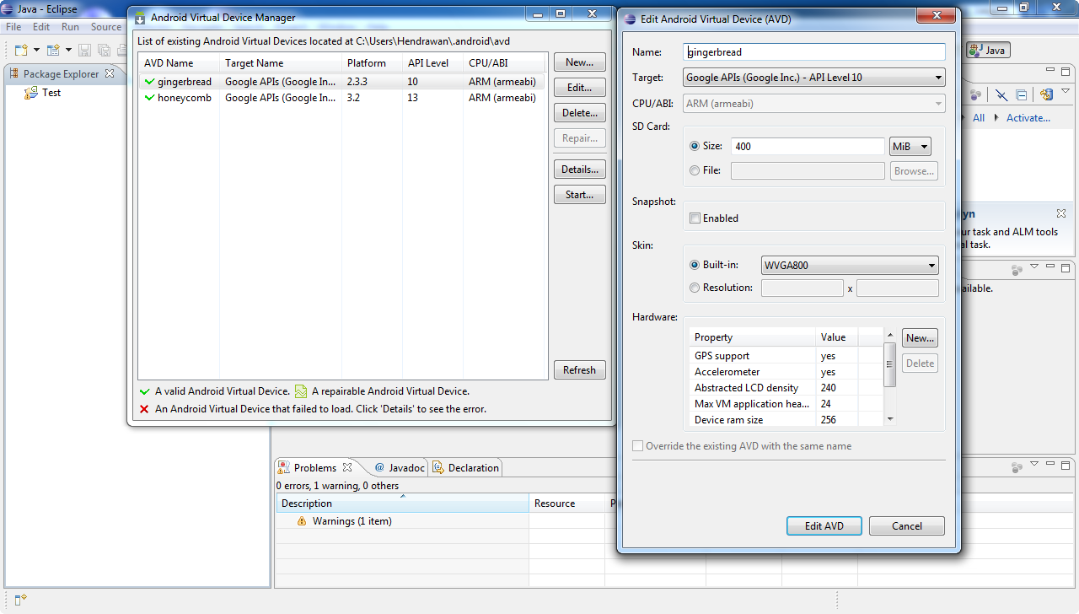Click the AVD Name column header
The width and height of the screenshot is (1079, 614).
[x=179, y=63]
